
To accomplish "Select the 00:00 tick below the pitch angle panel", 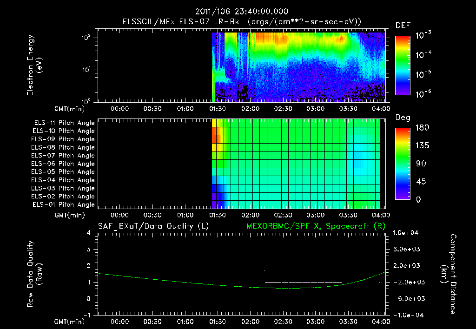I will (120, 215).
